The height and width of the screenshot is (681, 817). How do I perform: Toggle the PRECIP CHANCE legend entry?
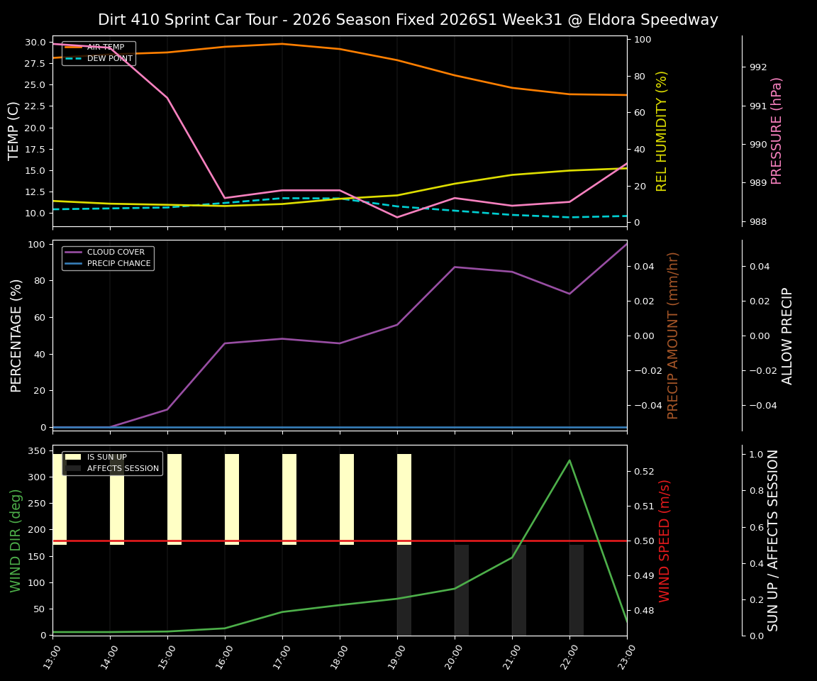118,263
